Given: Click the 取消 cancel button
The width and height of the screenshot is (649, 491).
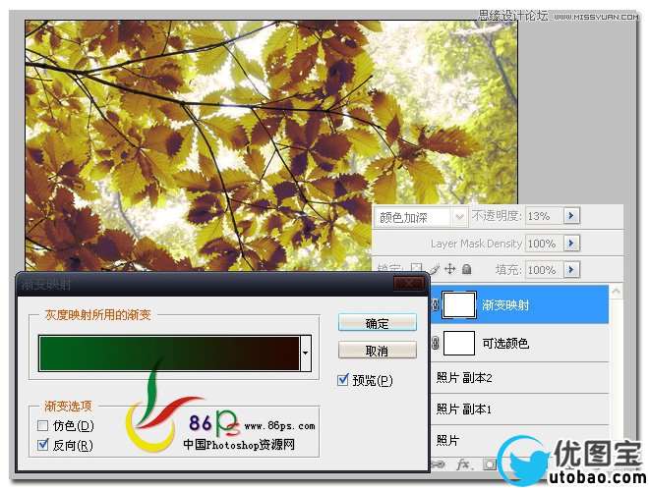Looking at the screenshot, I should [x=377, y=351].
